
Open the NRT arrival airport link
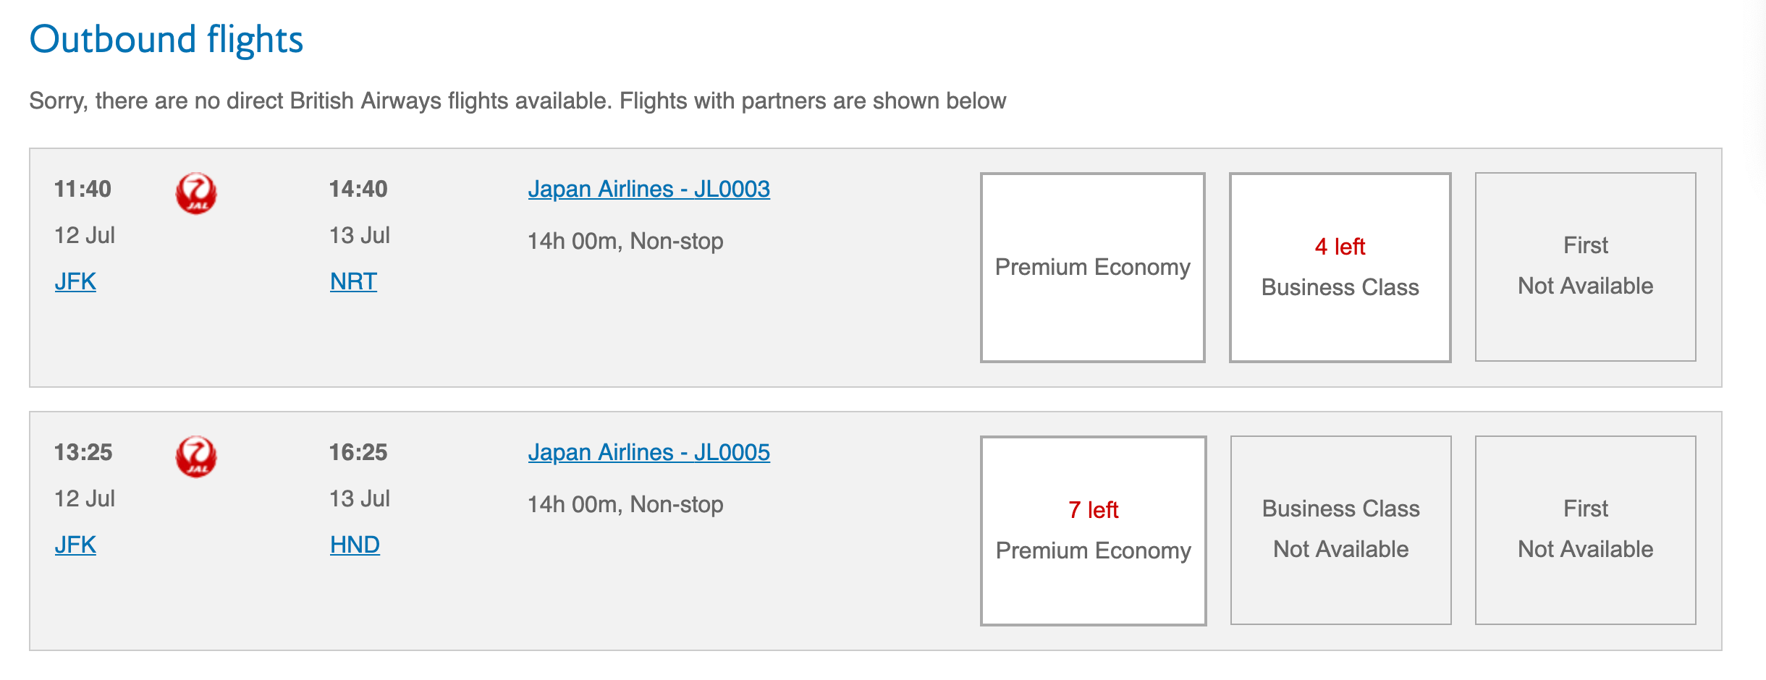[353, 281]
